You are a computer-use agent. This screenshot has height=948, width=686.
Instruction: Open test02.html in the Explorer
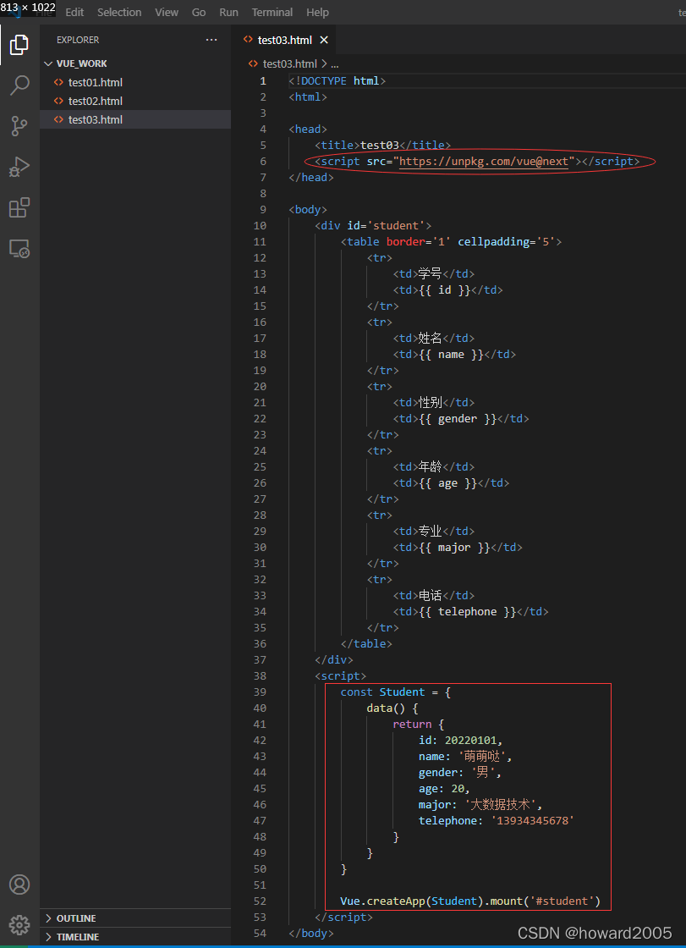click(96, 101)
